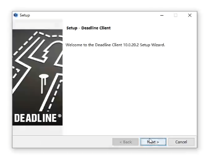
Task: Minimize the Setup window
Action: click(162, 15)
